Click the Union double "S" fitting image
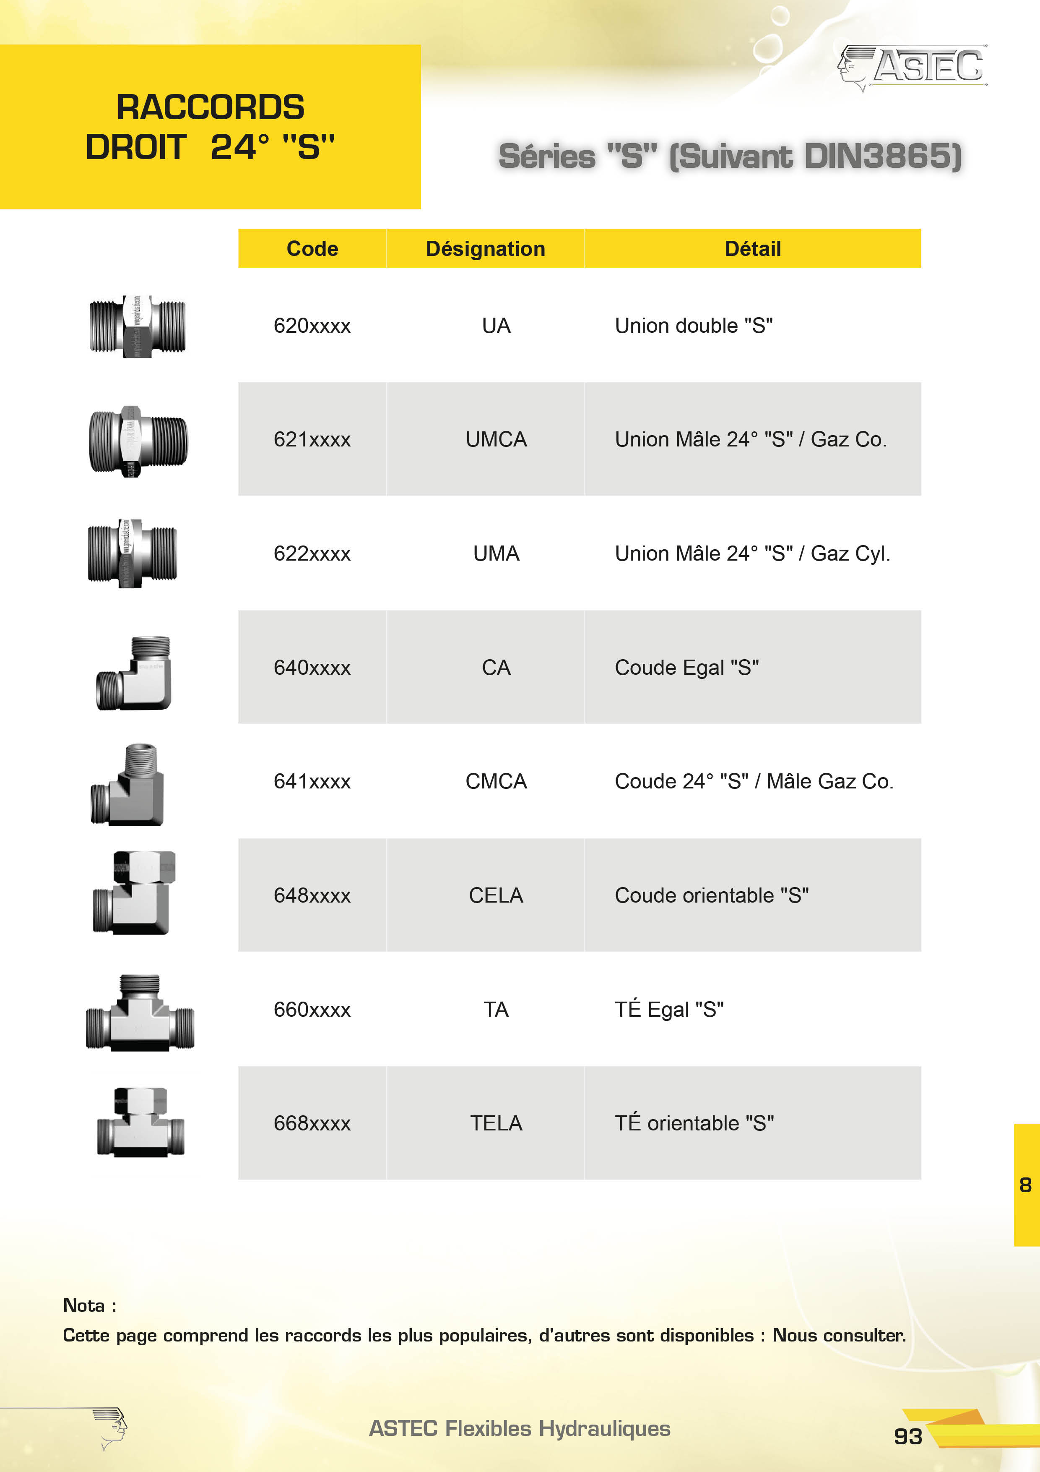The image size is (1040, 1472). click(x=138, y=326)
